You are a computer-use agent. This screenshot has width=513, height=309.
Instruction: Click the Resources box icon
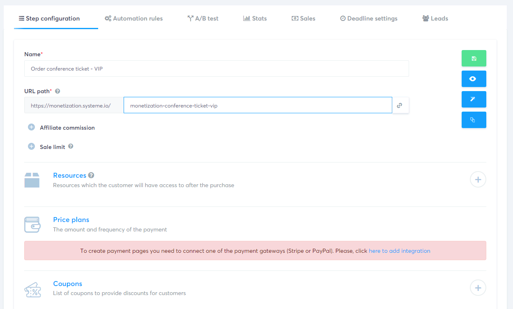tap(32, 180)
